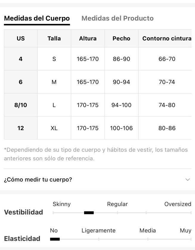Click the Muy label on Elasticidad scale

tap(185, 231)
